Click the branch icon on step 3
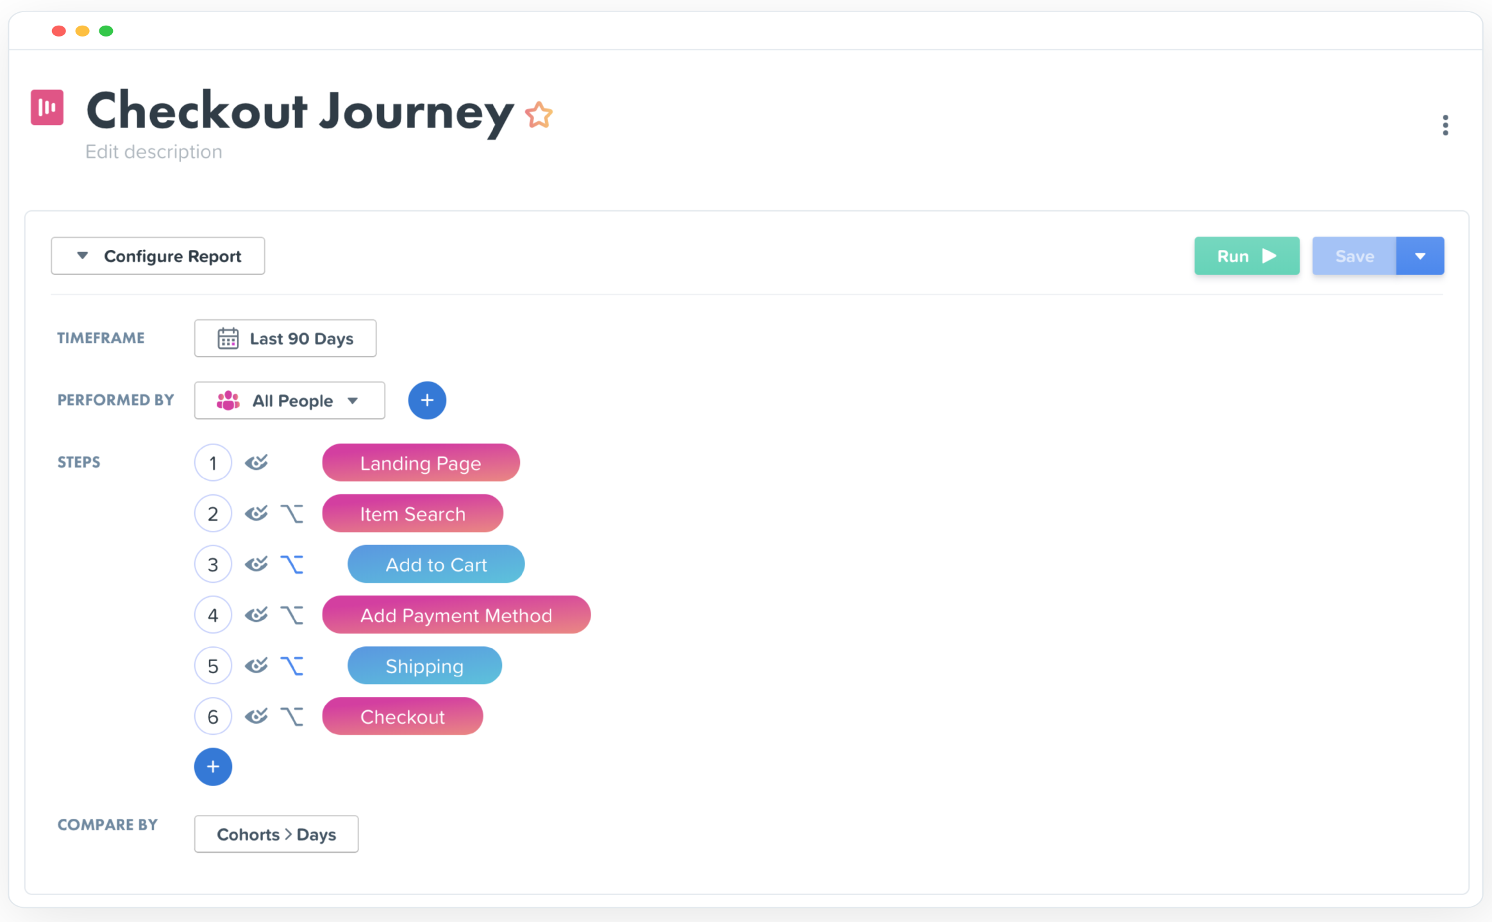 [292, 565]
